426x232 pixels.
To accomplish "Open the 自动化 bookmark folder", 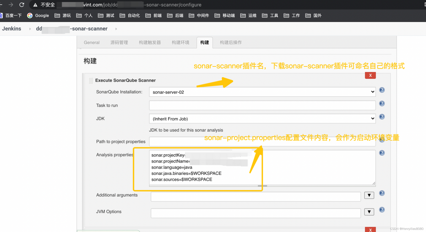I will tap(130, 15).
